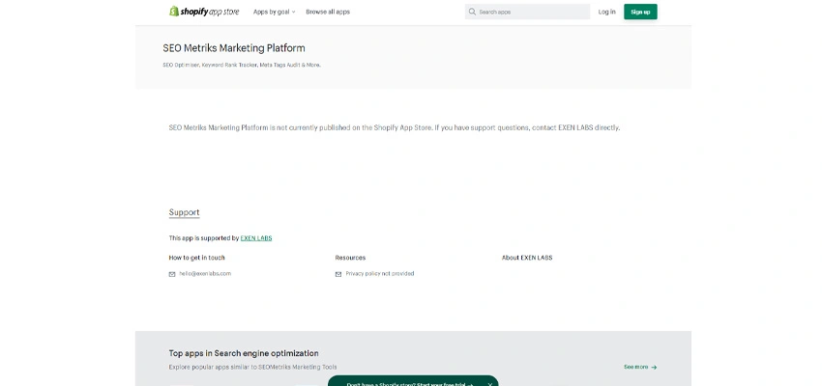Click the Log in link

[606, 12]
